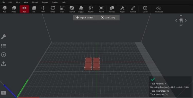The image size is (193, 98).
Task: Open the Model menu
Action: tap(35, 2)
